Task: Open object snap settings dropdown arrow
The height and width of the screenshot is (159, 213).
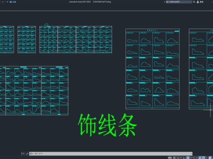Action: pyautogui.click(x=206, y=158)
